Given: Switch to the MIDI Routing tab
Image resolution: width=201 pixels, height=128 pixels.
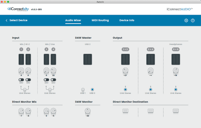Looking at the screenshot, I should [100, 20].
